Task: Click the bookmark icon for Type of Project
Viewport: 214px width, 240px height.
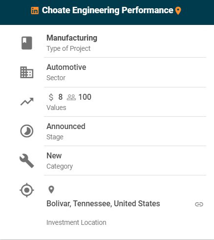Action: [27, 43]
